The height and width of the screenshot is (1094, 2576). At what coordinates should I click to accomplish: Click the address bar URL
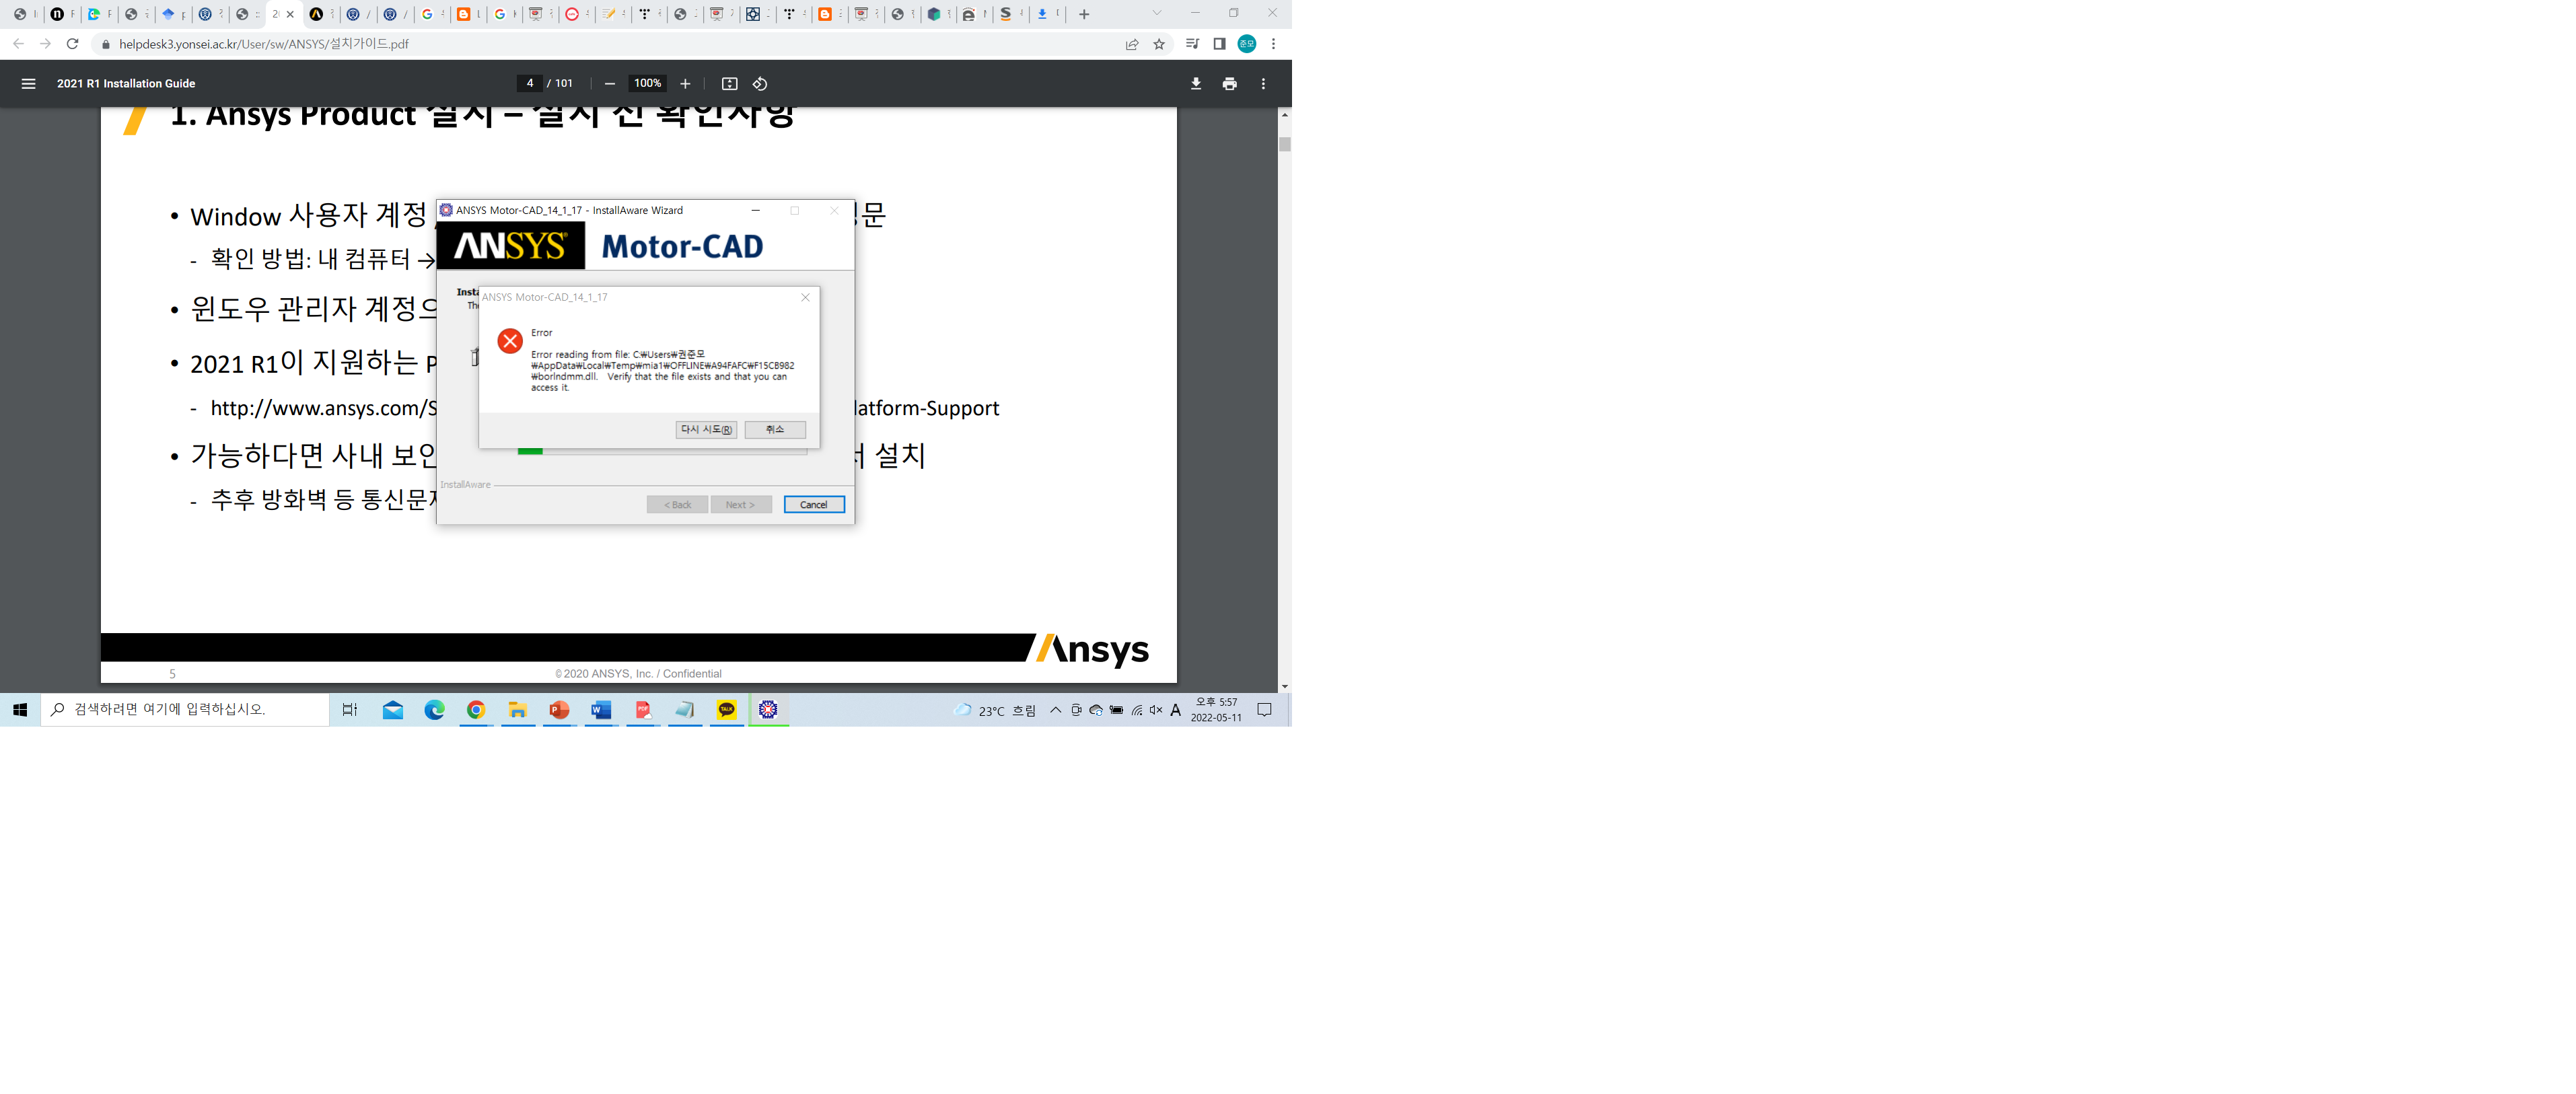(x=264, y=44)
